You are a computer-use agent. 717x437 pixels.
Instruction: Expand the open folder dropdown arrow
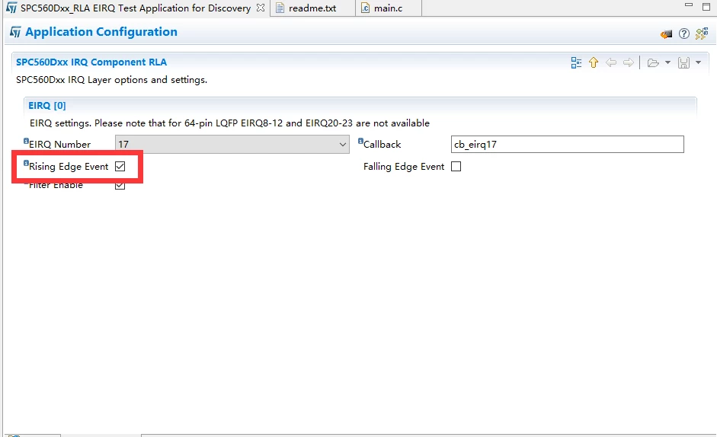coord(667,62)
